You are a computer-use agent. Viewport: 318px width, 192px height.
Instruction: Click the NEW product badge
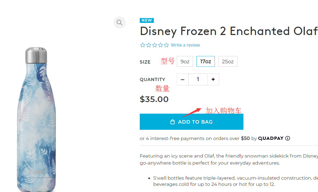pos(147,20)
